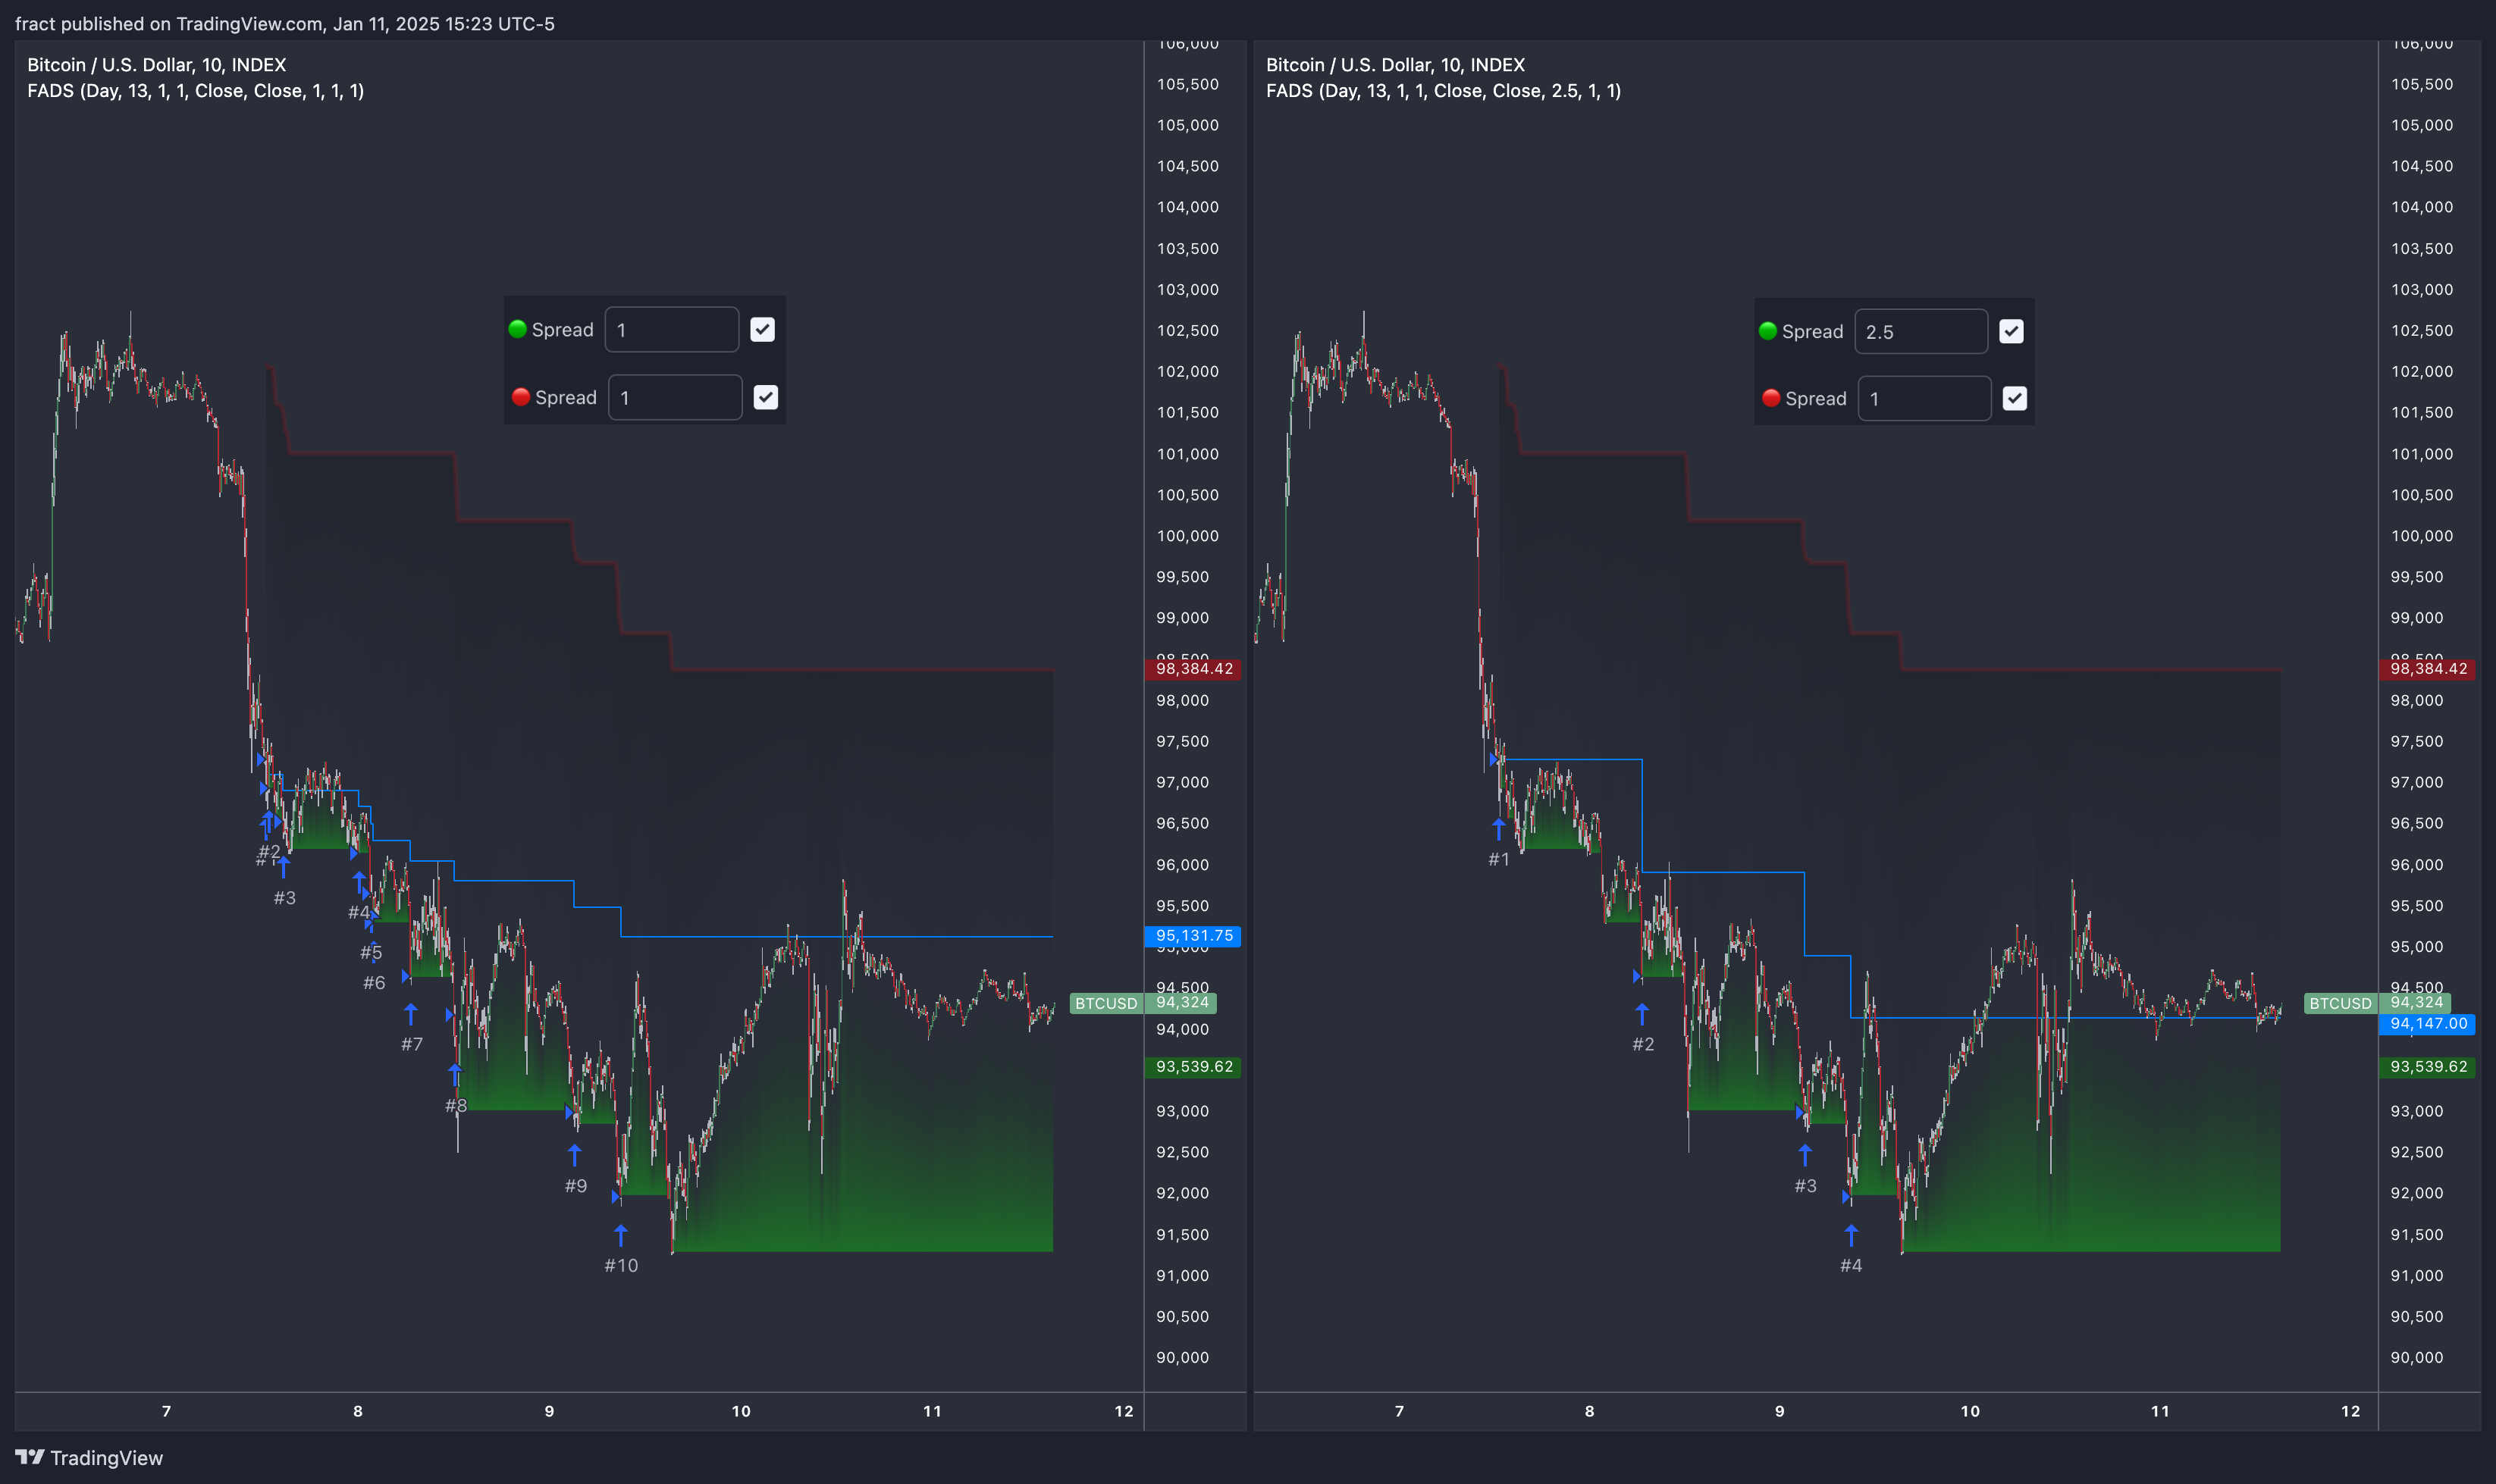The width and height of the screenshot is (2496, 1484).
Task: Select signal label #4 in right chart
Action: tap(1852, 1265)
